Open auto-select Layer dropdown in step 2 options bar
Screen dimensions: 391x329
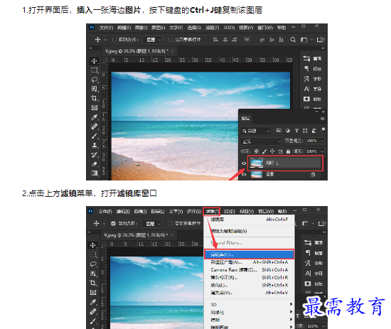(x=152, y=224)
